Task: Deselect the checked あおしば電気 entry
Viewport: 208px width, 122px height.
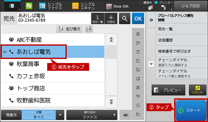Action: click(34, 52)
